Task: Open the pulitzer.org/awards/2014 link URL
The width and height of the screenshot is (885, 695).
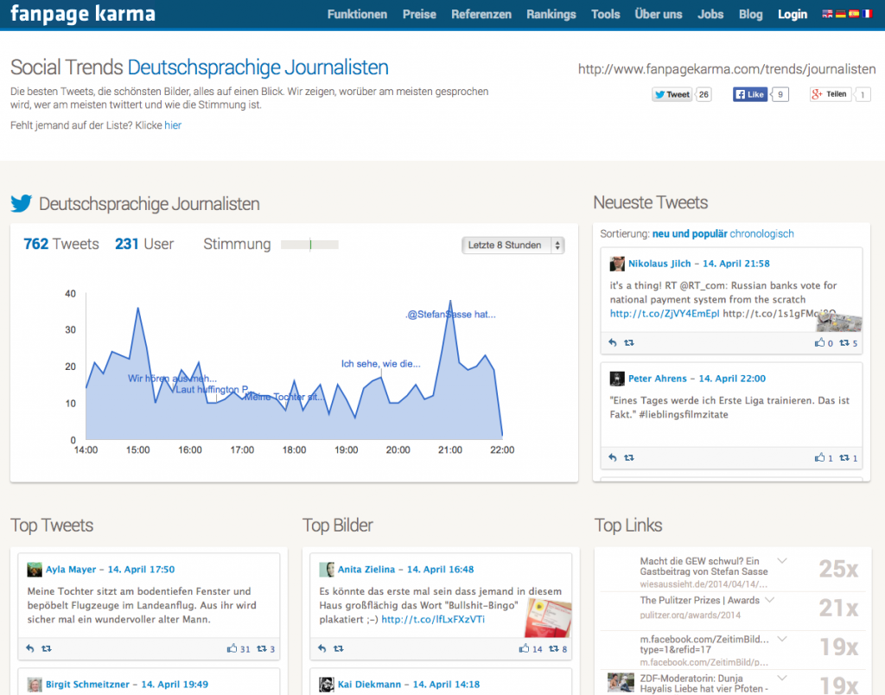Action: click(x=690, y=615)
